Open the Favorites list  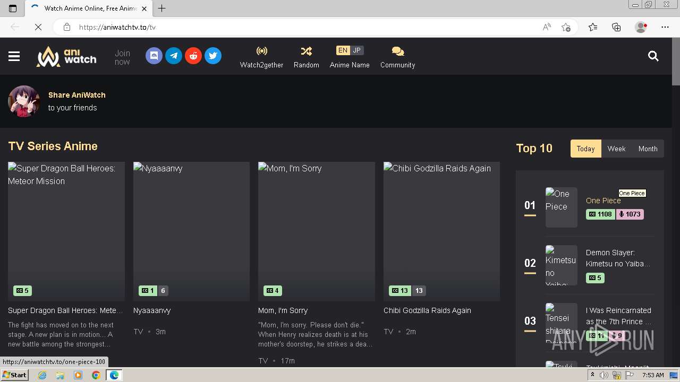pyautogui.click(x=593, y=27)
